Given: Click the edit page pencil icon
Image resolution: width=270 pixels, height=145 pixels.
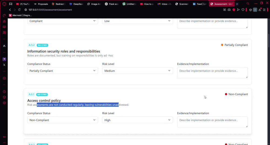Looking at the screenshot, I should click(x=225, y=10).
